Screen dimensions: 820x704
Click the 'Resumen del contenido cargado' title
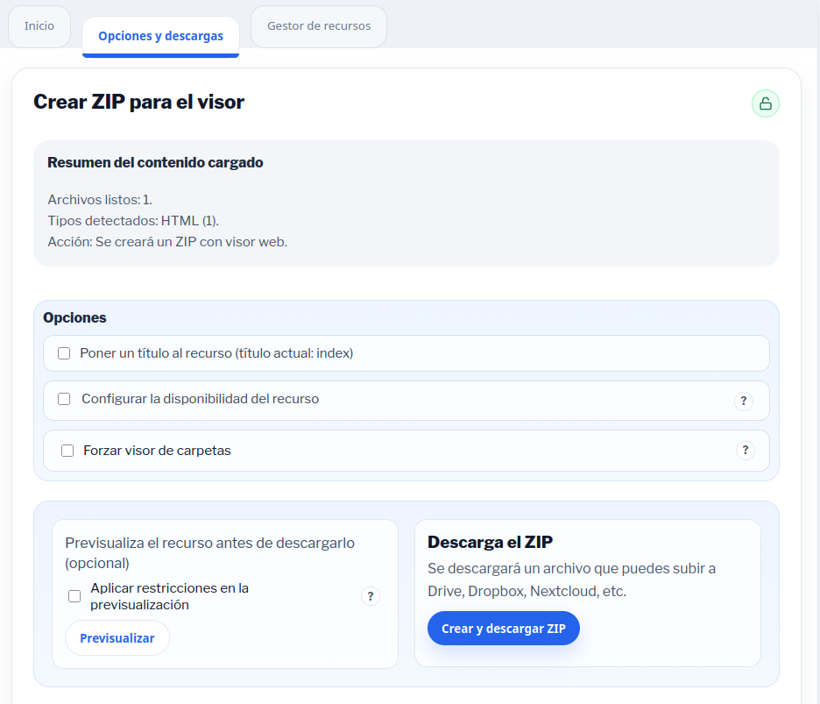tap(155, 162)
